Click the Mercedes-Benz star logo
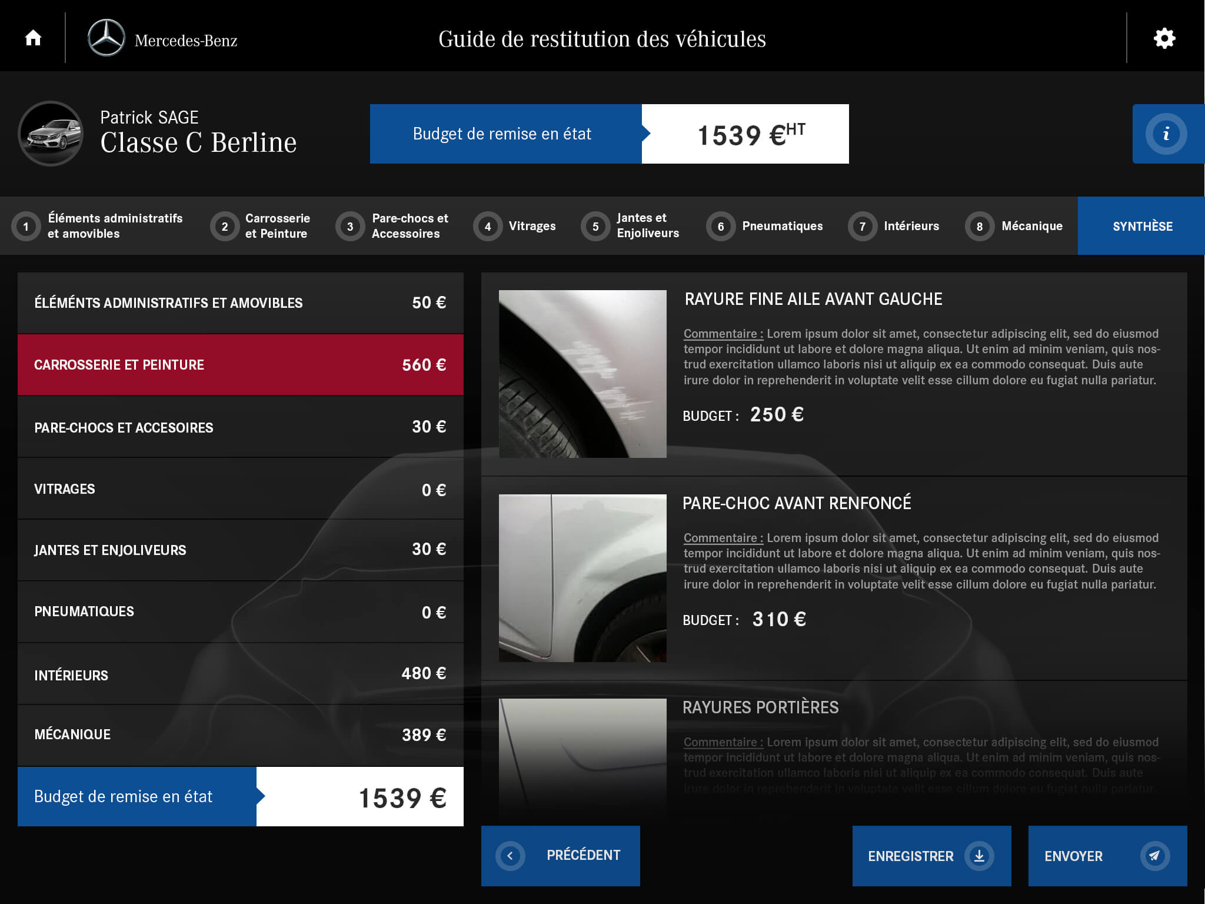Screen dimensions: 1205x904 pos(106,38)
